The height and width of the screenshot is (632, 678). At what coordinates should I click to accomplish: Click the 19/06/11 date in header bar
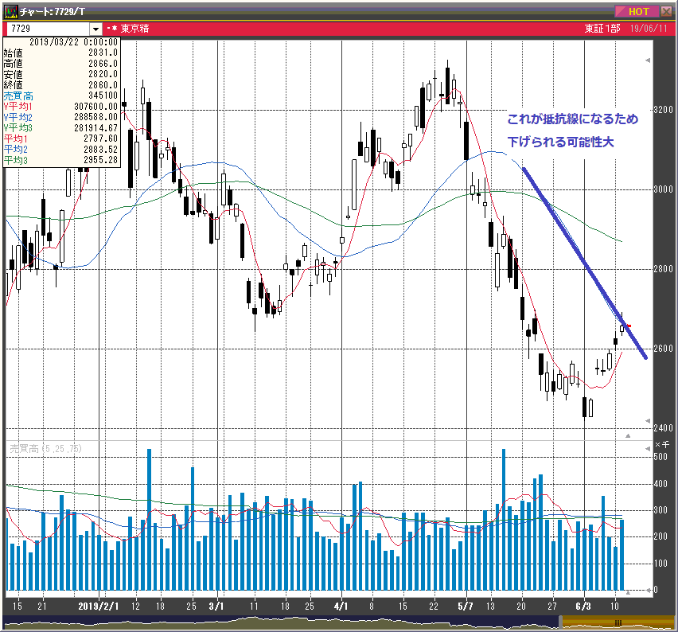pos(649,29)
